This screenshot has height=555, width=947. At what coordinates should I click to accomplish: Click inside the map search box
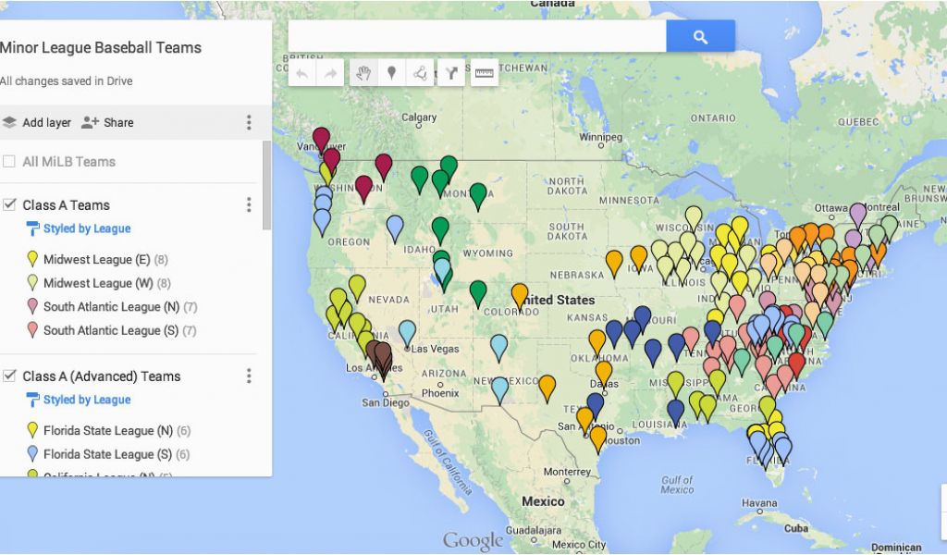click(477, 36)
